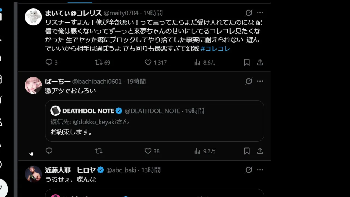The height and width of the screenshot is (197, 350).
Task: Reply to ばーちー's post
Action: 49,151
